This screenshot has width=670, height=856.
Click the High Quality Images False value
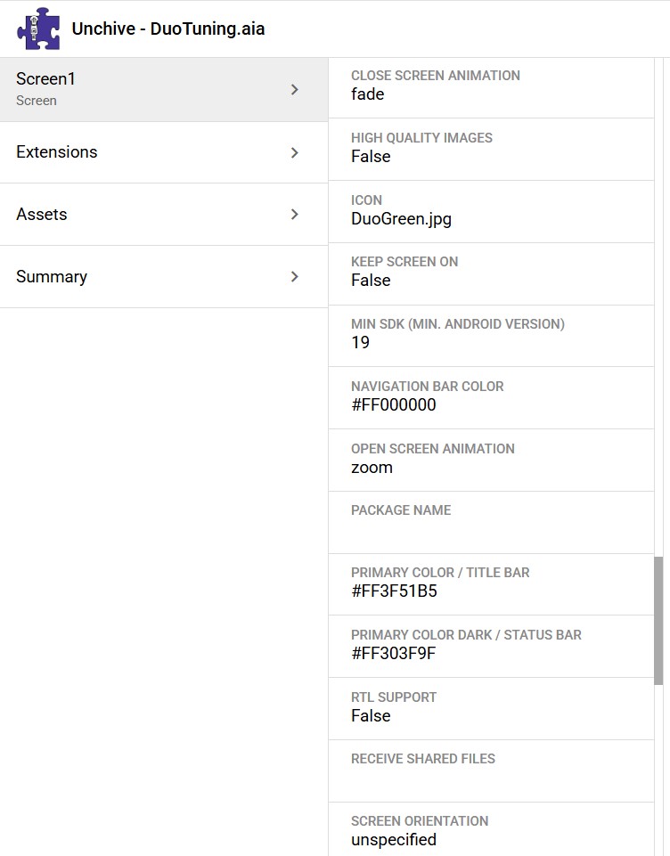point(371,157)
